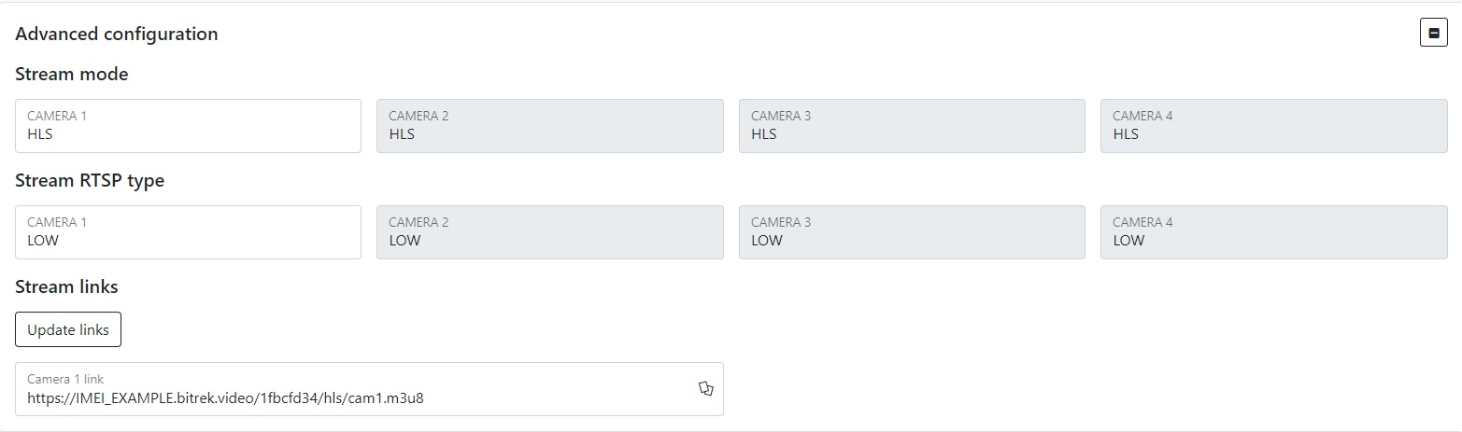Open Camera 1 Stream RTSP type dropdown

188,232
